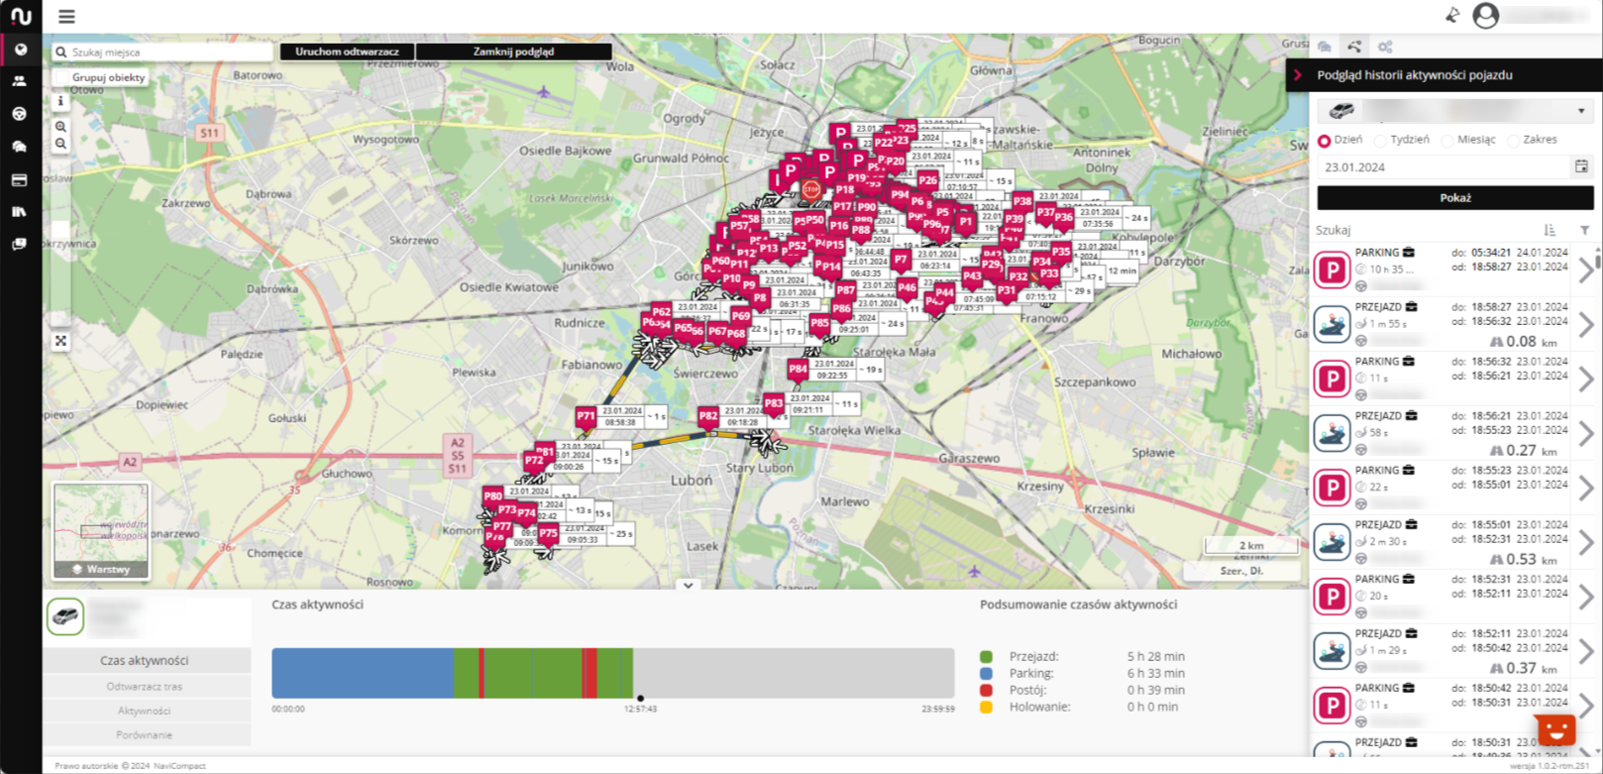Open the chat support widget
Image resolution: width=1603 pixels, height=774 pixels.
pyautogui.click(x=1555, y=731)
